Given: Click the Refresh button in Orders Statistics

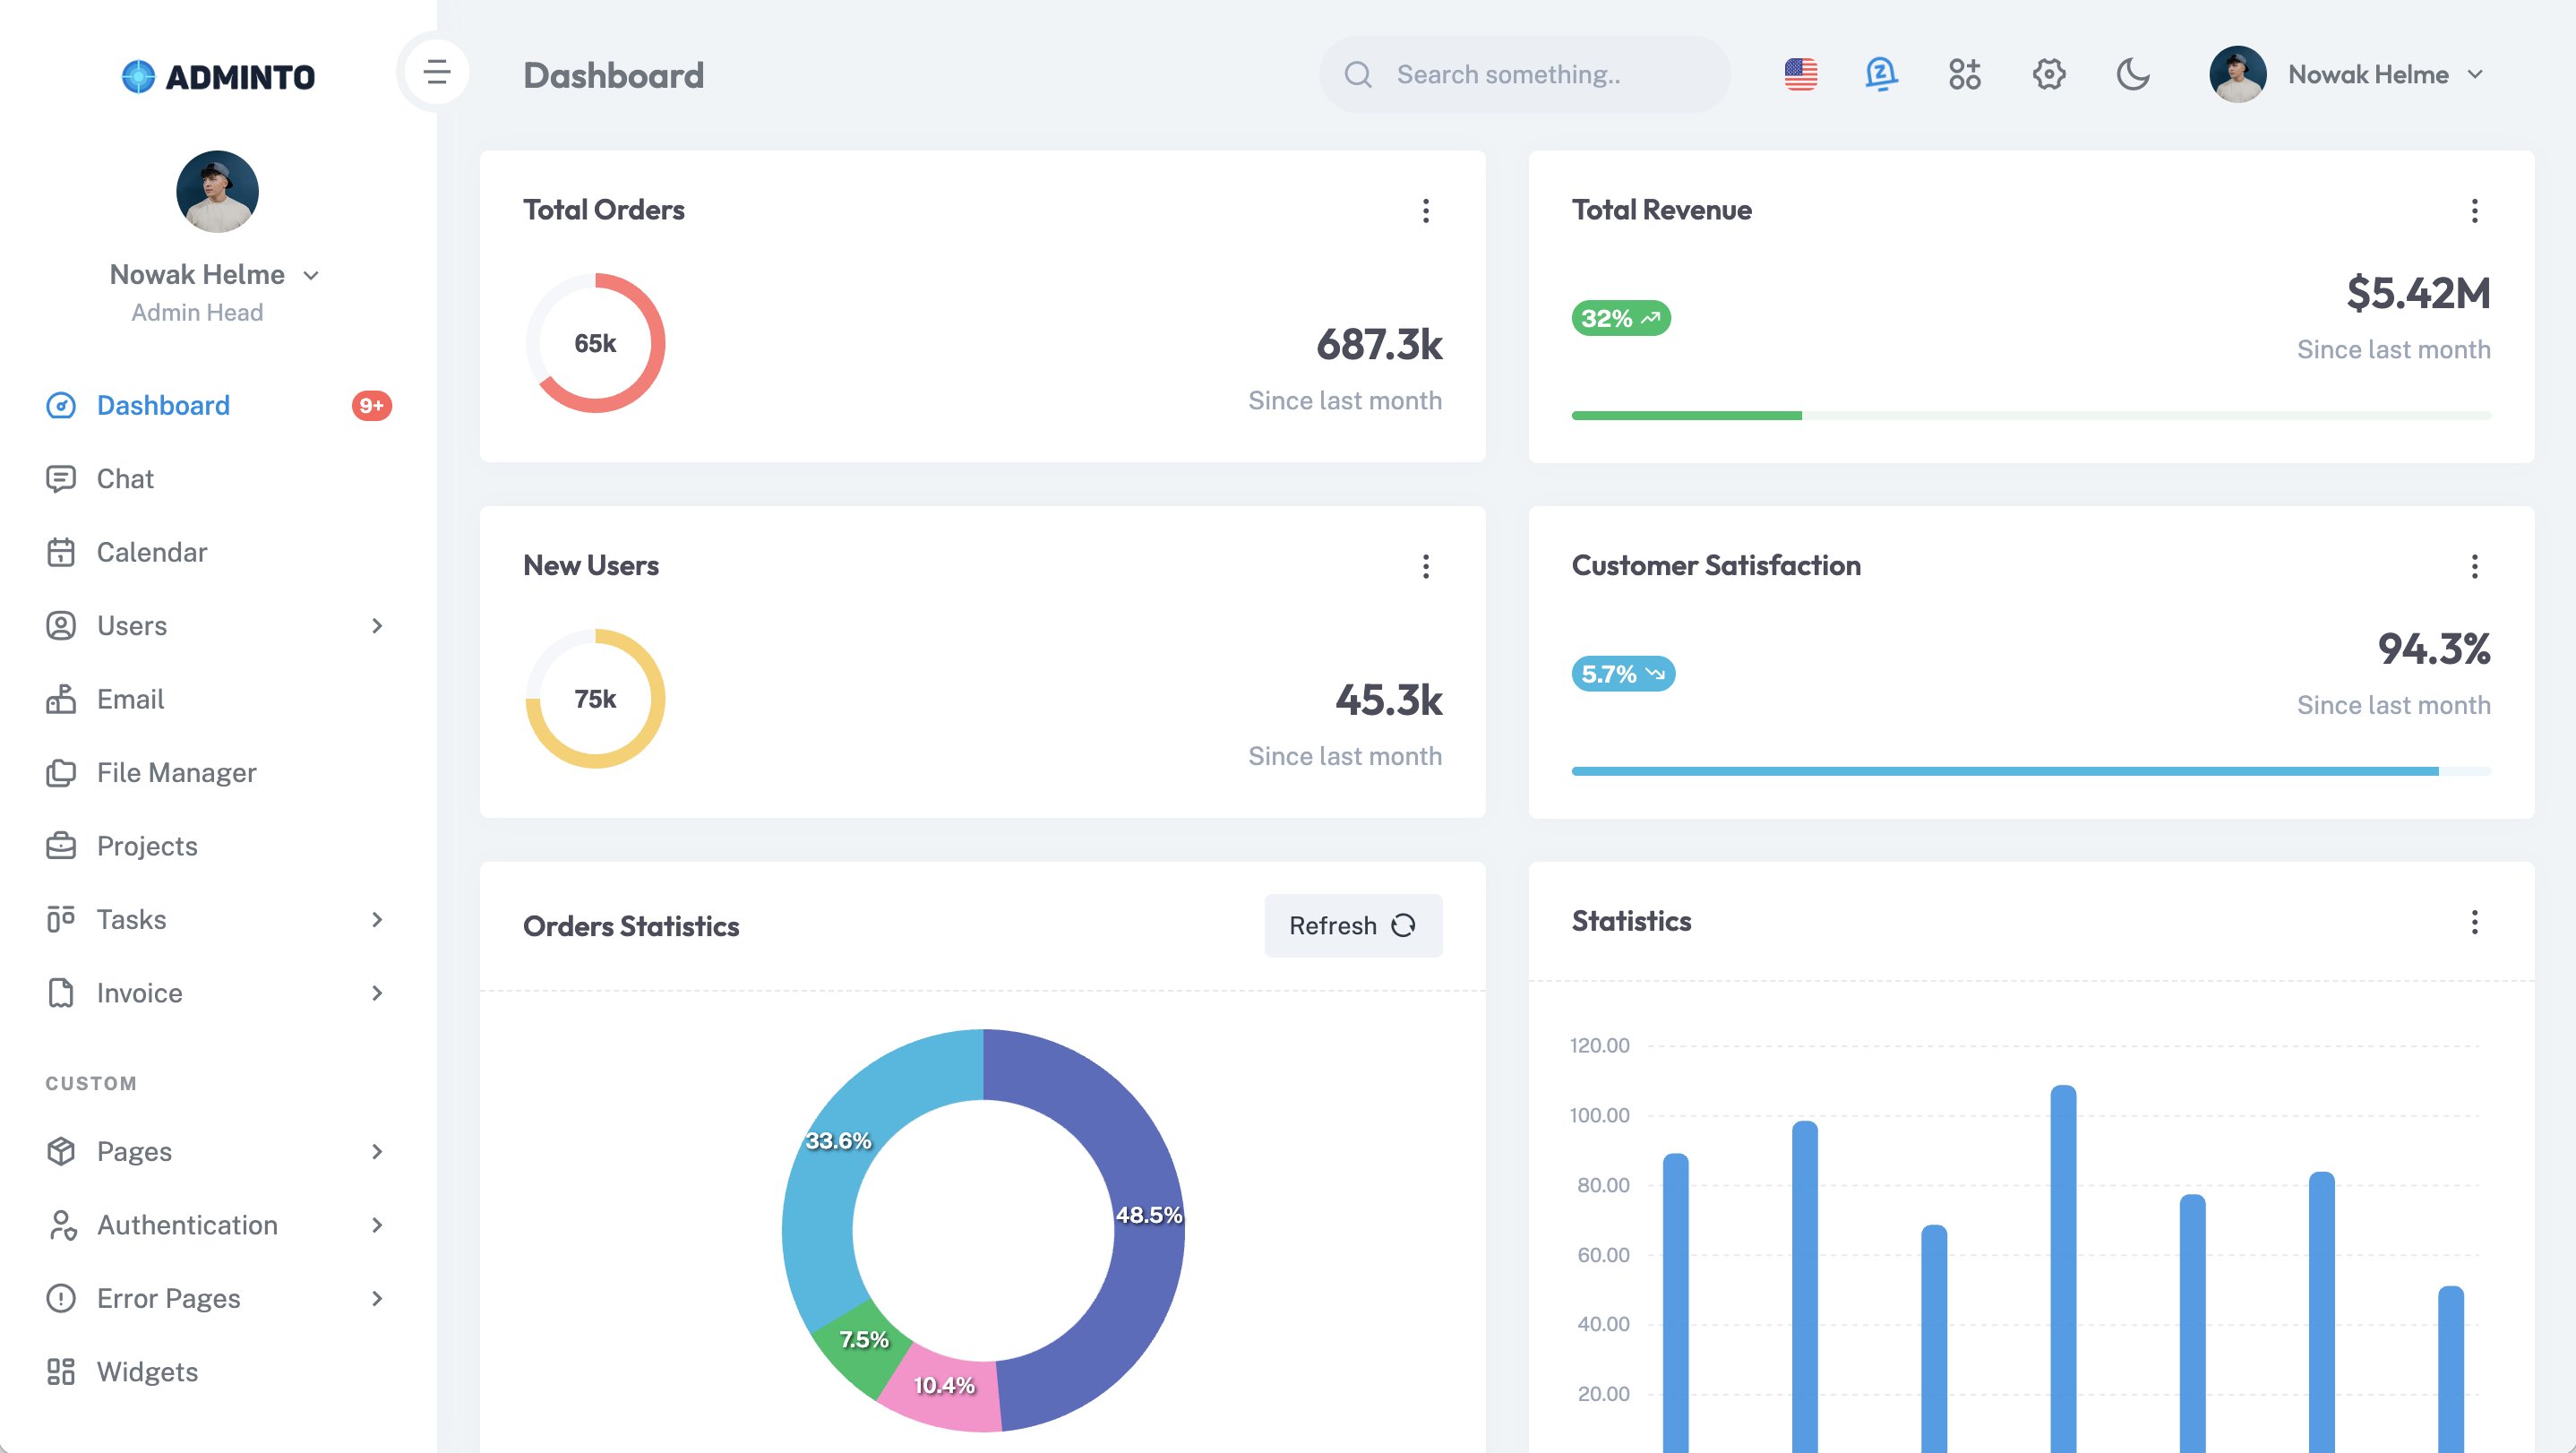Looking at the screenshot, I should point(1352,926).
